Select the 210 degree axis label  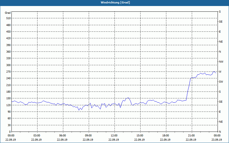pos(9,85)
